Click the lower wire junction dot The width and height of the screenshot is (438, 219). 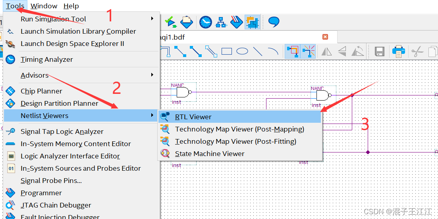point(368,152)
